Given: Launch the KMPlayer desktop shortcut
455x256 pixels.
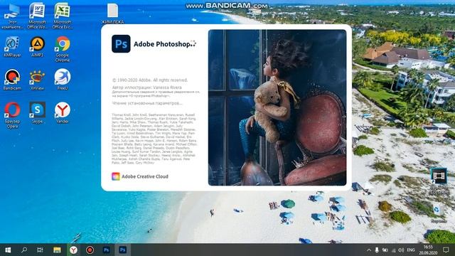Looking at the screenshot, I should [x=12, y=46].
